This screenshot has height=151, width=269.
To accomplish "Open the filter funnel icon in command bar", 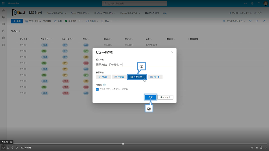I will (250, 21).
